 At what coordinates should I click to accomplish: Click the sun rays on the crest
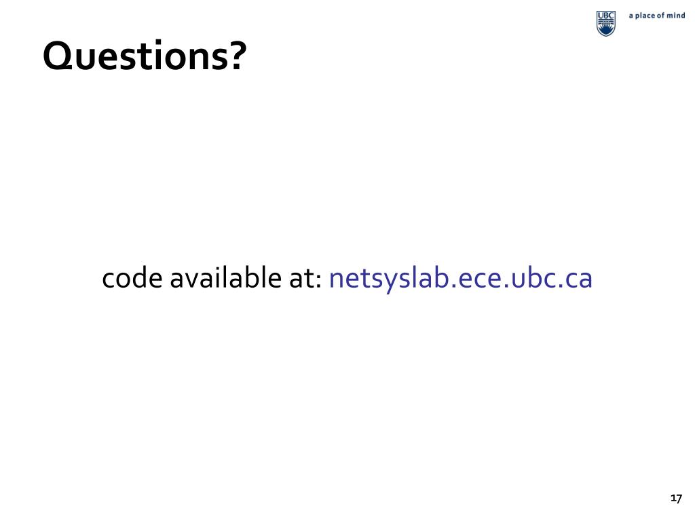tap(605, 31)
